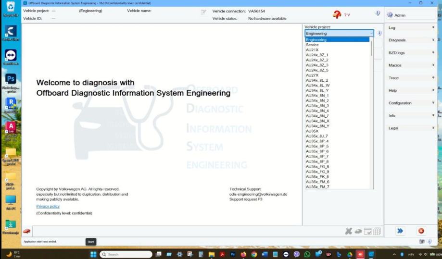Select AU35x_8P_6 list entry
This screenshot has height=259, width=442.
click(337, 151)
